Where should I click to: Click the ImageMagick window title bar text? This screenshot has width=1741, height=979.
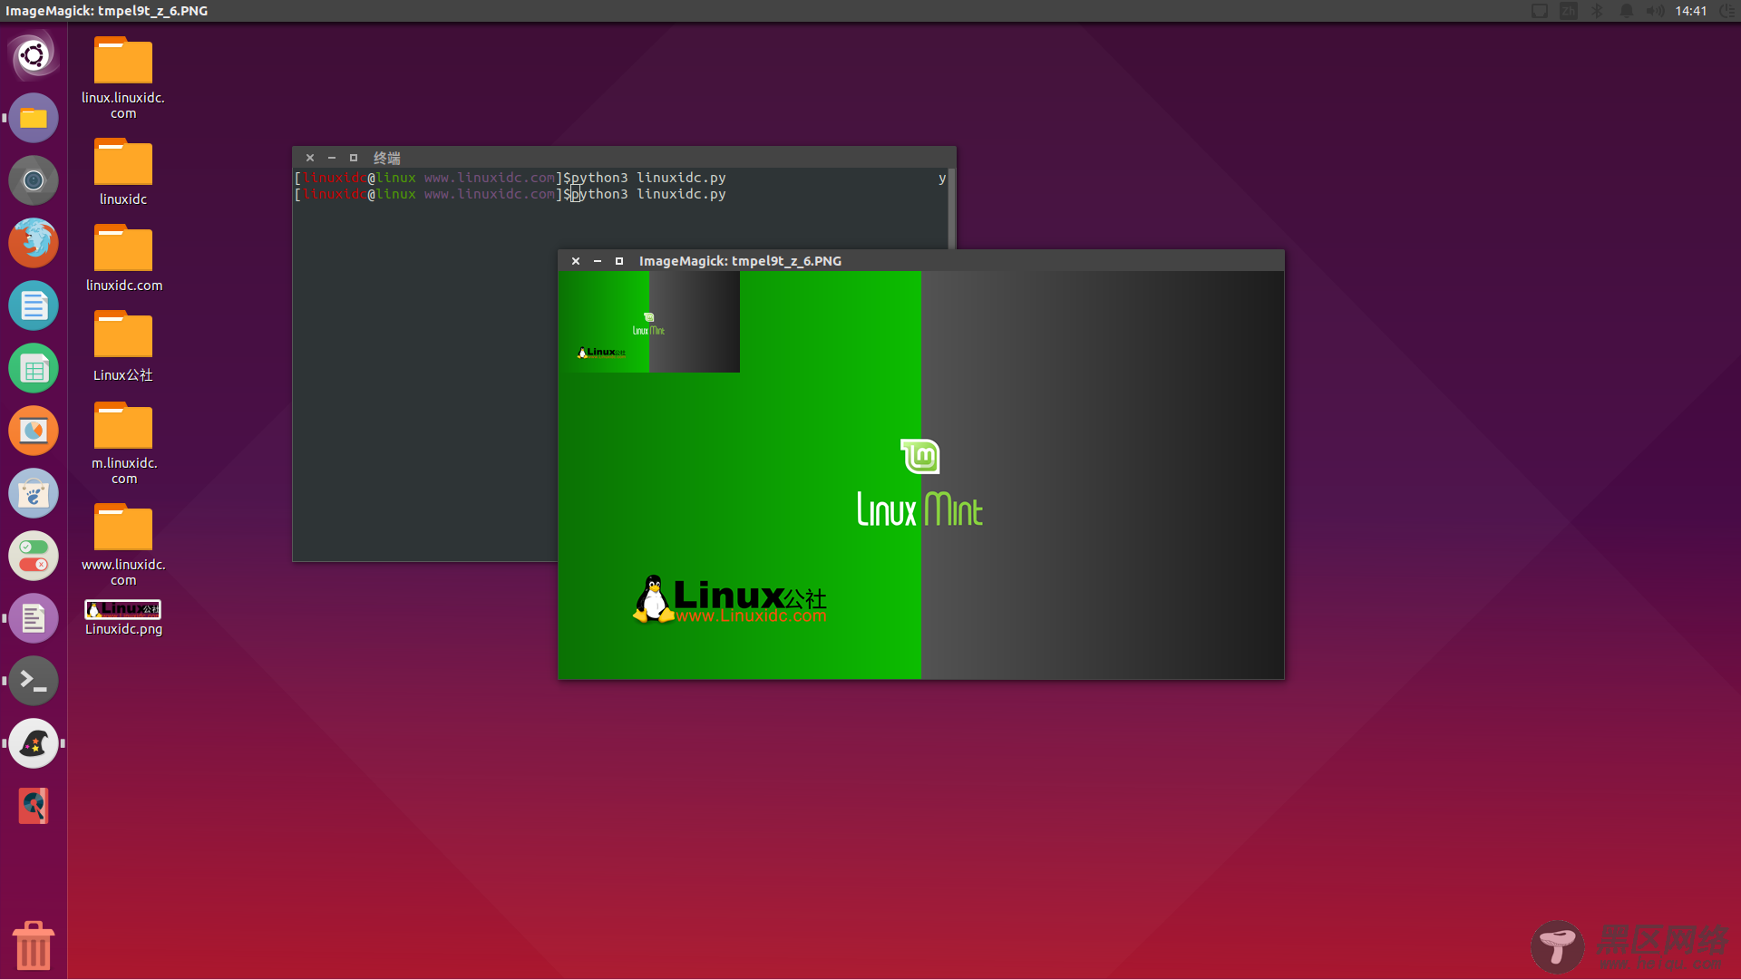(740, 261)
